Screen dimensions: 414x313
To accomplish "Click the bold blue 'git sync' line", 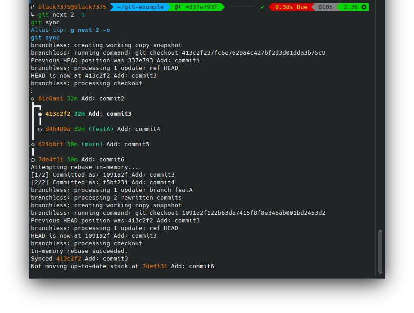I will (45, 38).
